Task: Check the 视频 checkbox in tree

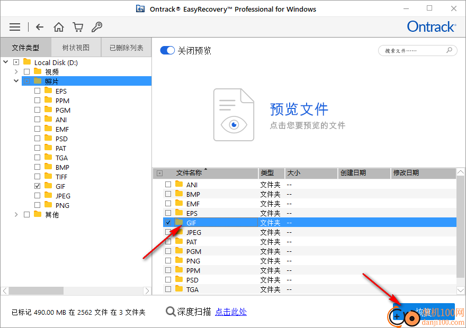Action: (x=27, y=71)
